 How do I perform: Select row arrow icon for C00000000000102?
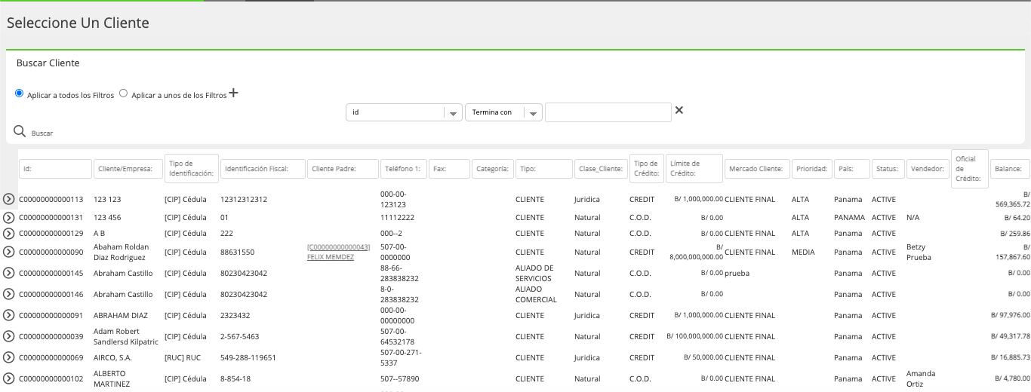[9, 378]
